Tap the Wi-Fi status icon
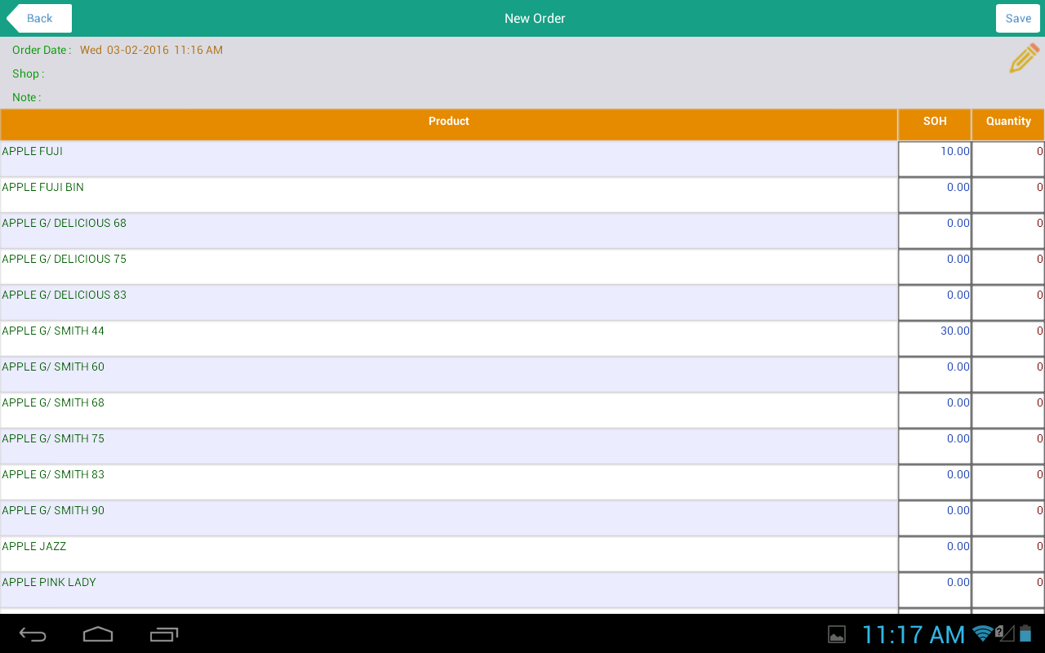 coord(983,633)
